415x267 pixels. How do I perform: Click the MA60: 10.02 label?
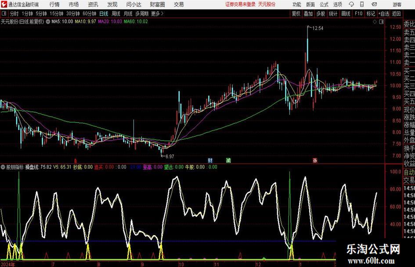coord(136,21)
